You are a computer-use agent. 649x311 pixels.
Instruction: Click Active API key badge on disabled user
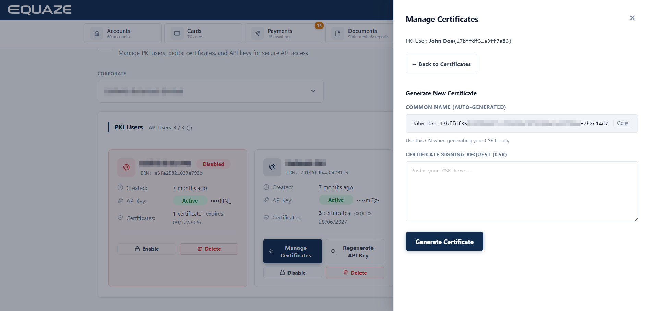pos(190,201)
